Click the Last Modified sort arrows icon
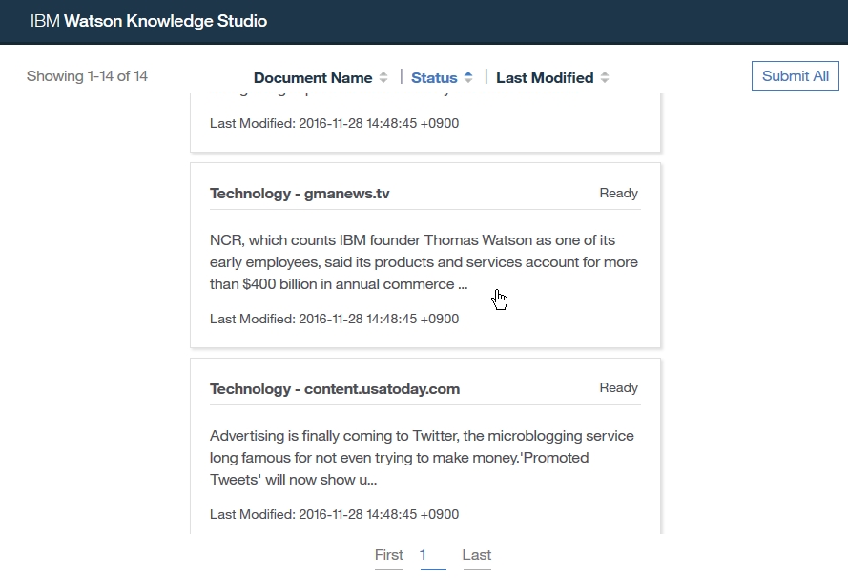This screenshot has height=579, width=848. pos(605,78)
